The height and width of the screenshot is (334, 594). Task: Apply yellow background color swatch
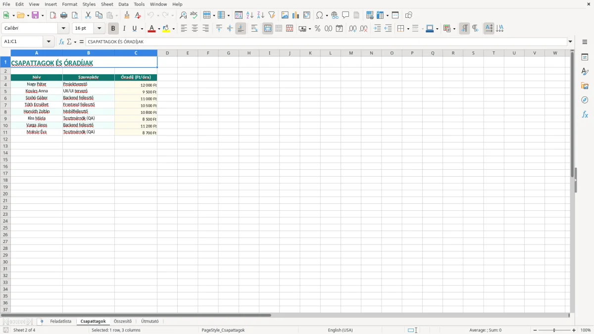click(166, 29)
